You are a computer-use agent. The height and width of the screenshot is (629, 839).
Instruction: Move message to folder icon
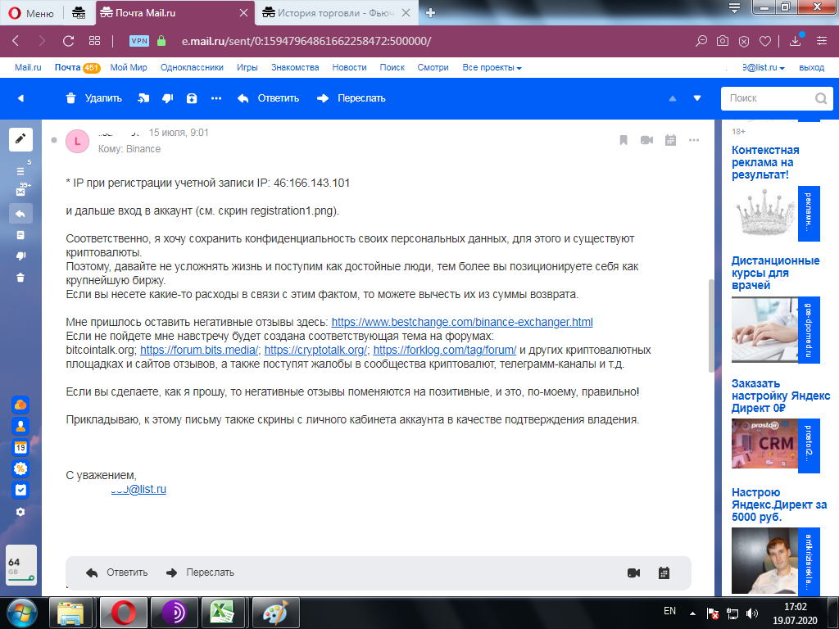(143, 98)
